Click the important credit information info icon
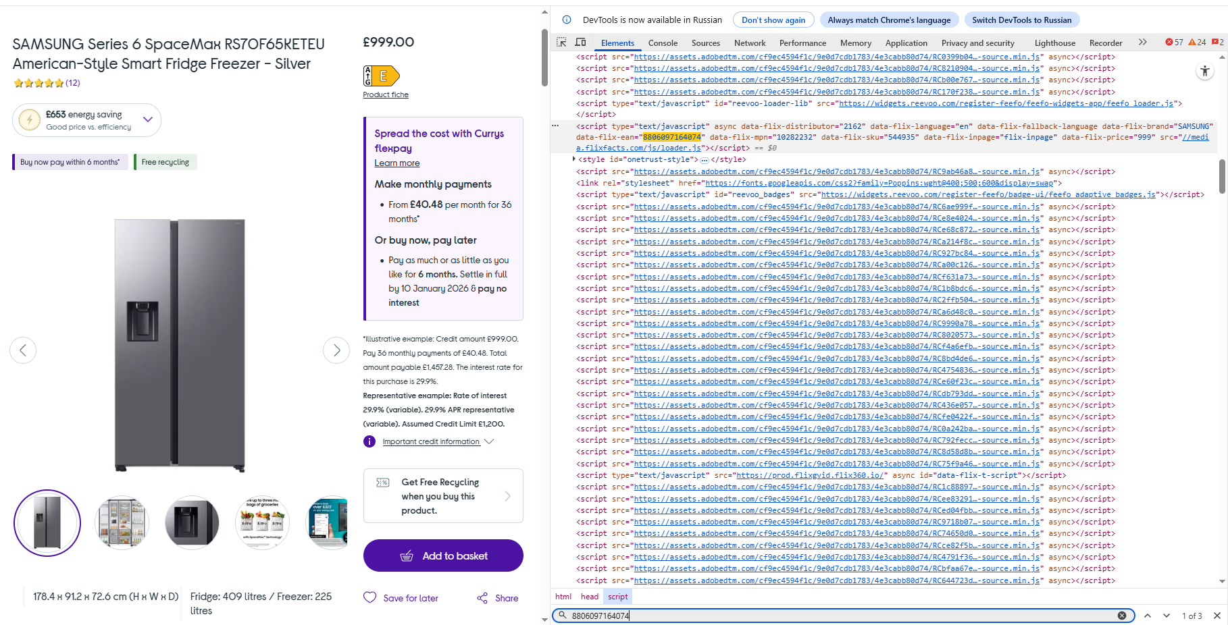The height and width of the screenshot is (625, 1228). click(369, 441)
